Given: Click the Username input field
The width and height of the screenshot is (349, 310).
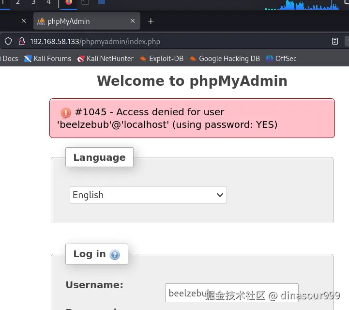Looking at the screenshot, I should coord(232,293).
